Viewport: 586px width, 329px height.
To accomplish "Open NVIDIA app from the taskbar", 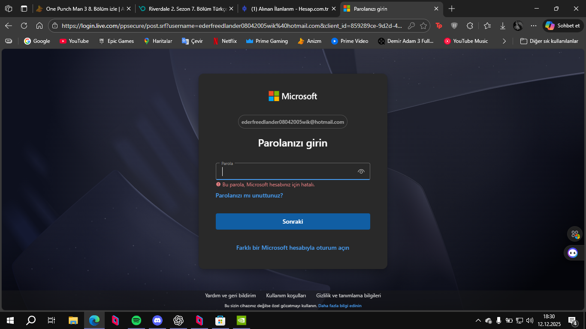I will tap(241, 320).
